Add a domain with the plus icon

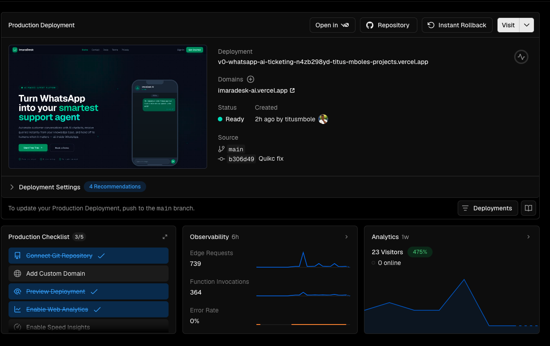pyautogui.click(x=251, y=79)
